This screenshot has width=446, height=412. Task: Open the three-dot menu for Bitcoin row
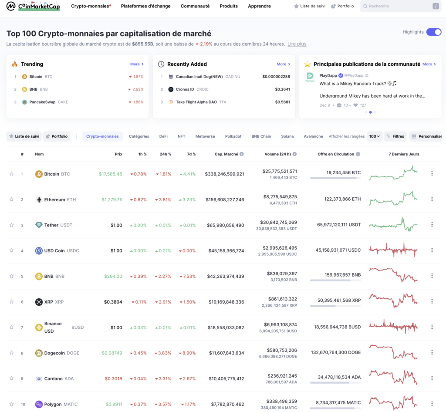click(432, 173)
